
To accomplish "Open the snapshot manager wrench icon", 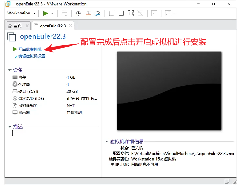I will click(98, 14).
